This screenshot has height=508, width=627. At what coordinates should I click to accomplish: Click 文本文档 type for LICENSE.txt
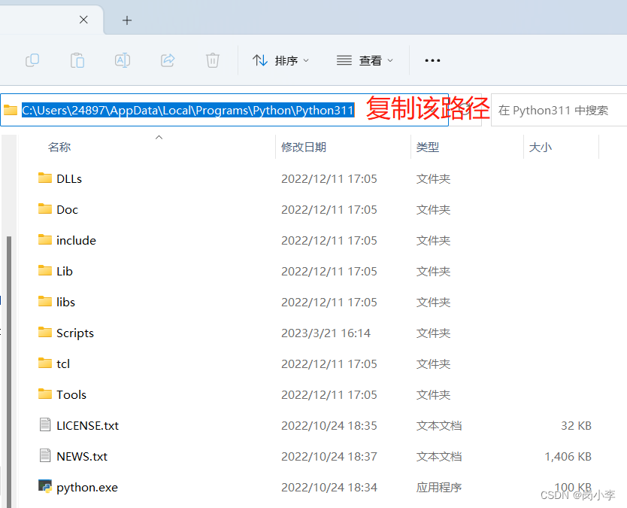(x=438, y=425)
